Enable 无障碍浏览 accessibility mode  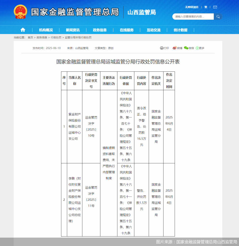[x=192, y=7]
